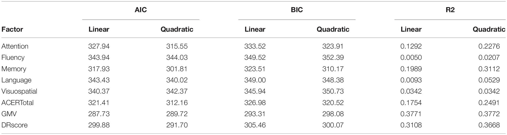Click ACERTotal BIC quadratic value 320.52

[x=333, y=103]
